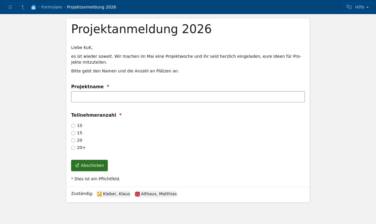Focus the Projektname text field

click(188, 97)
